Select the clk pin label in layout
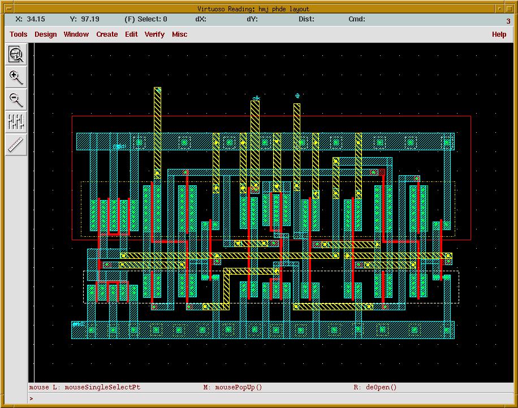 (256, 98)
